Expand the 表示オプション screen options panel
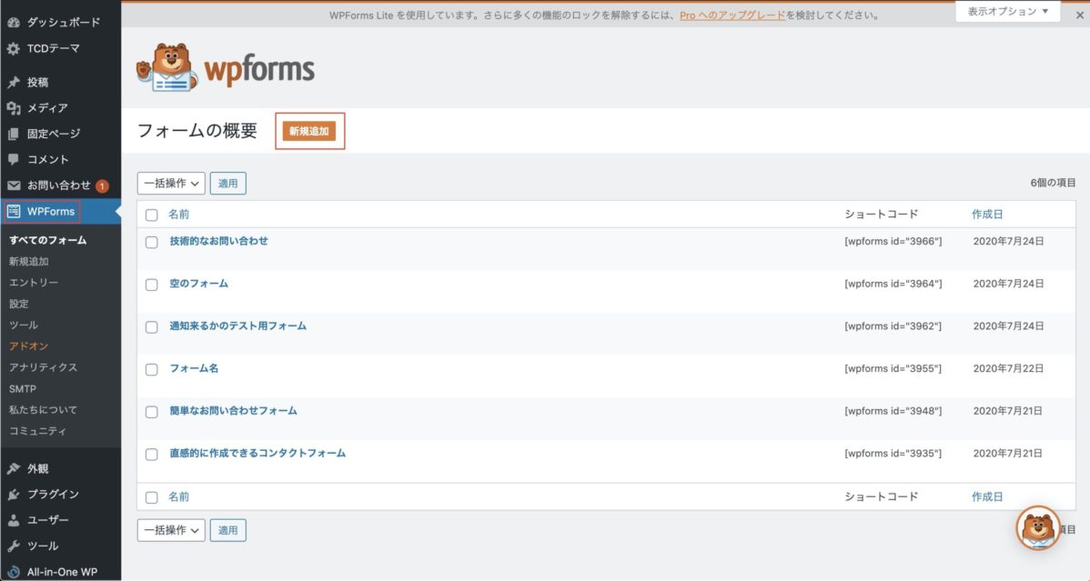Screen dimensions: 1090x581 pyautogui.click(x=1007, y=11)
